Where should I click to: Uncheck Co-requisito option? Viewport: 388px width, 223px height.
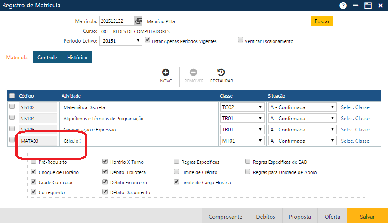tap(34, 192)
